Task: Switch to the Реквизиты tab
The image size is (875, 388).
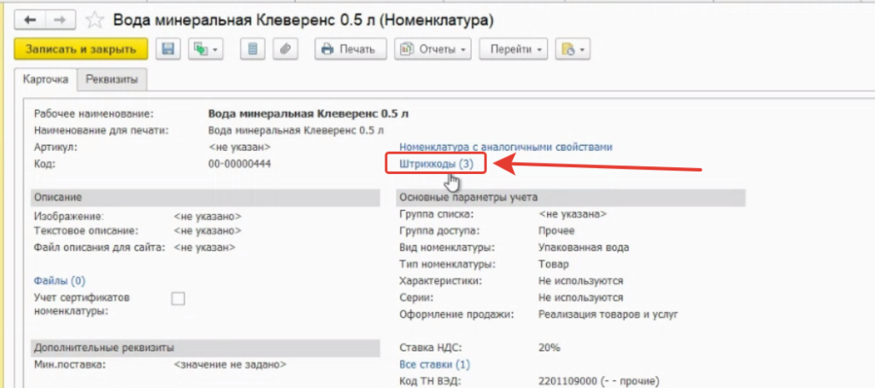Action: pos(112,79)
